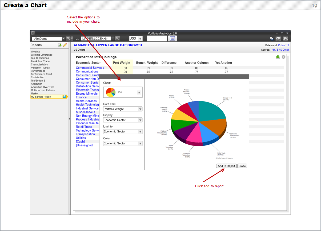Screen dimensions: 321x231
Task: Click the Communications sector link
Action: pyautogui.click(x=87, y=71)
